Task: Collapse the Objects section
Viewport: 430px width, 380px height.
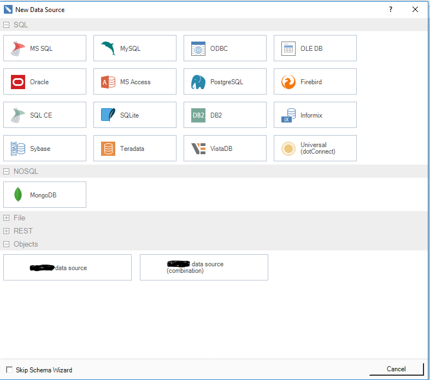Action: (x=6, y=244)
